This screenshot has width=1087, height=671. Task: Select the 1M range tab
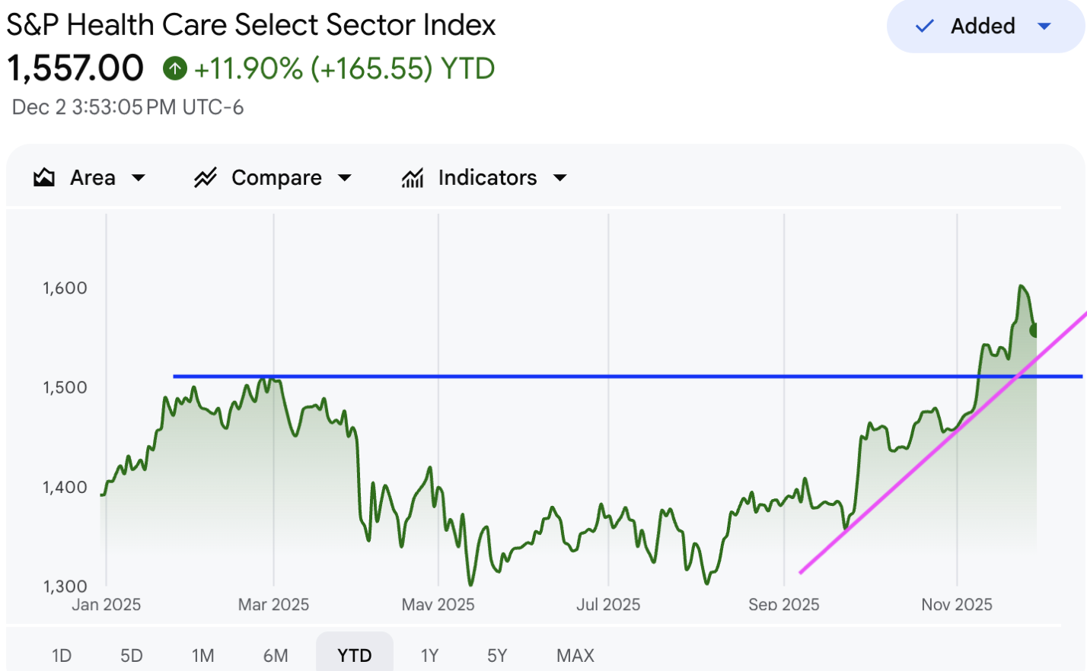click(x=203, y=655)
